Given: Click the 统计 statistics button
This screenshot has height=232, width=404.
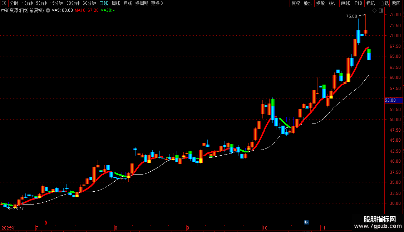Looking at the screenshot, I should [x=333, y=3].
